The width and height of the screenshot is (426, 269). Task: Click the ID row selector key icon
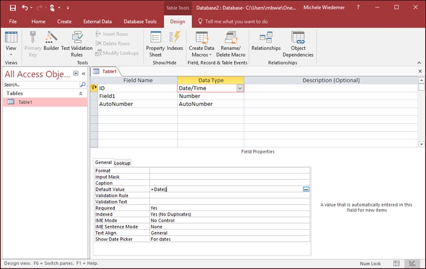coord(94,87)
